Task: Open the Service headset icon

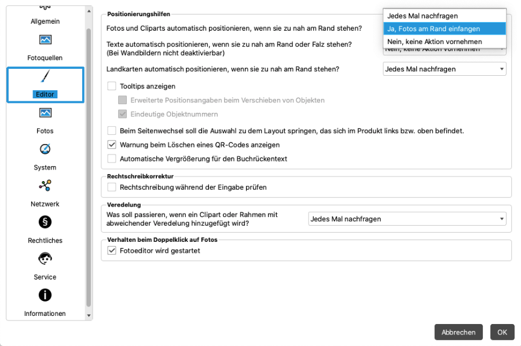Action: (x=45, y=259)
